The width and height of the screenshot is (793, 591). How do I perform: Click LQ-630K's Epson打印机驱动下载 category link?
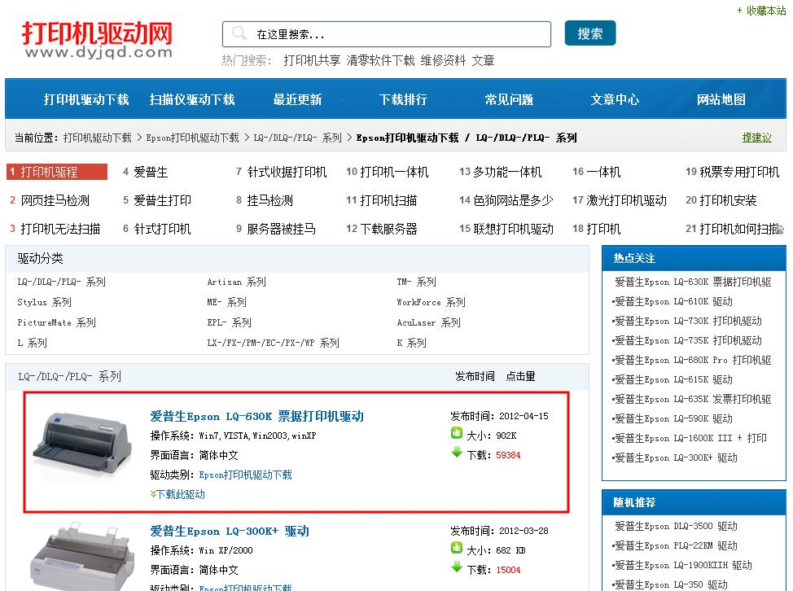click(x=245, y=475)
